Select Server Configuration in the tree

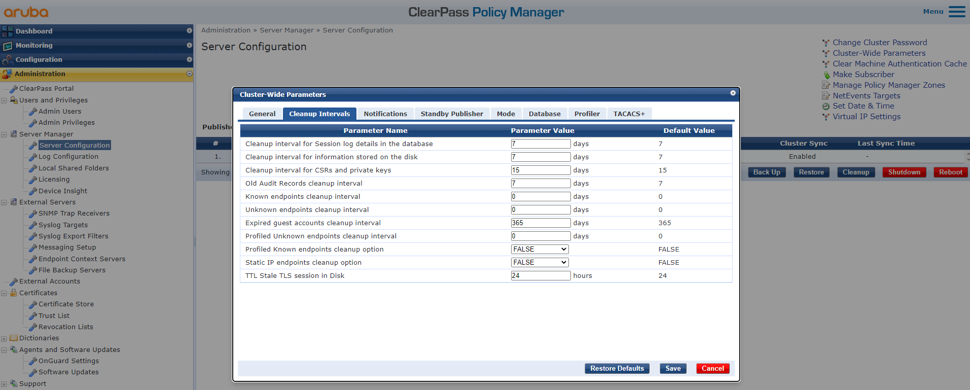tap(75, 146)
